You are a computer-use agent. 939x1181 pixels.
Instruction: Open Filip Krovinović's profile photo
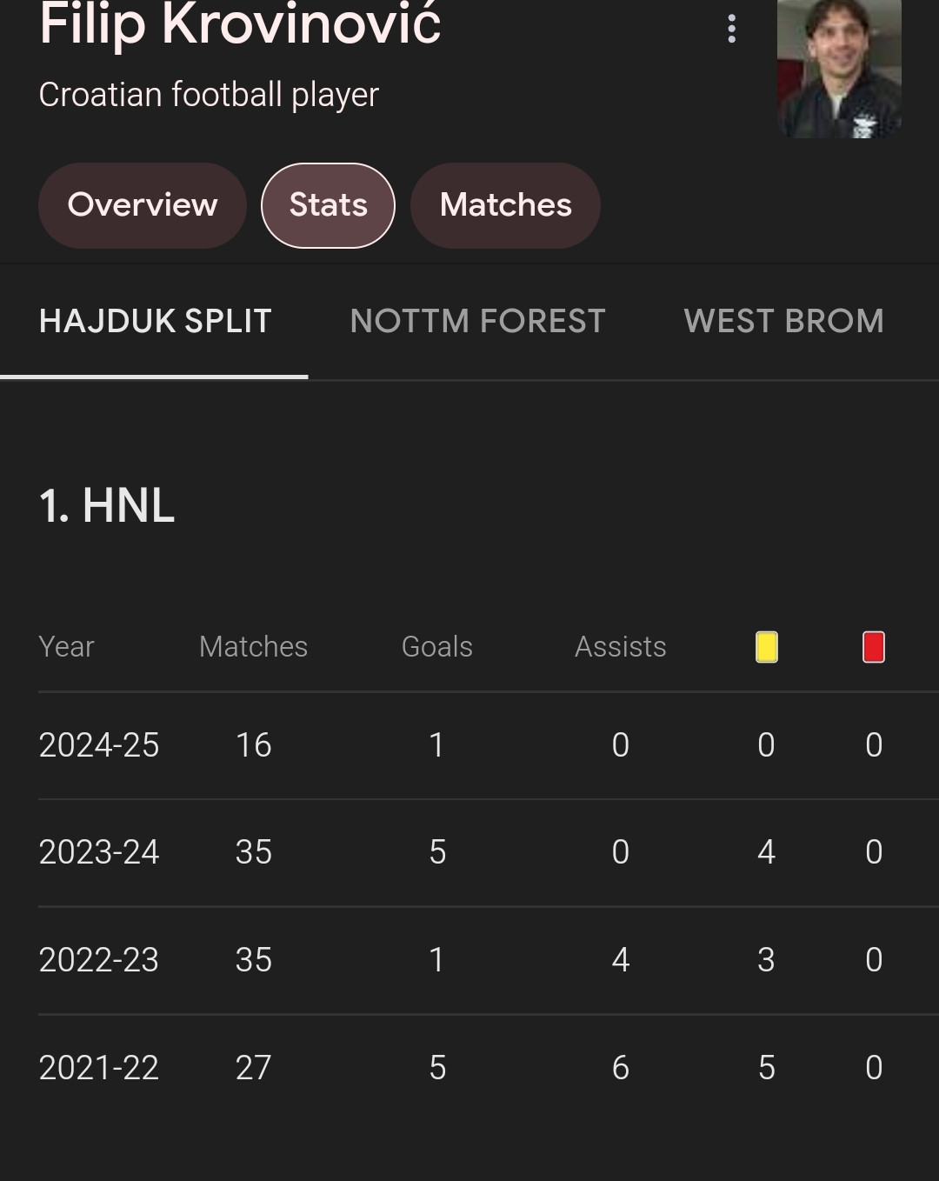coord(839,69)
